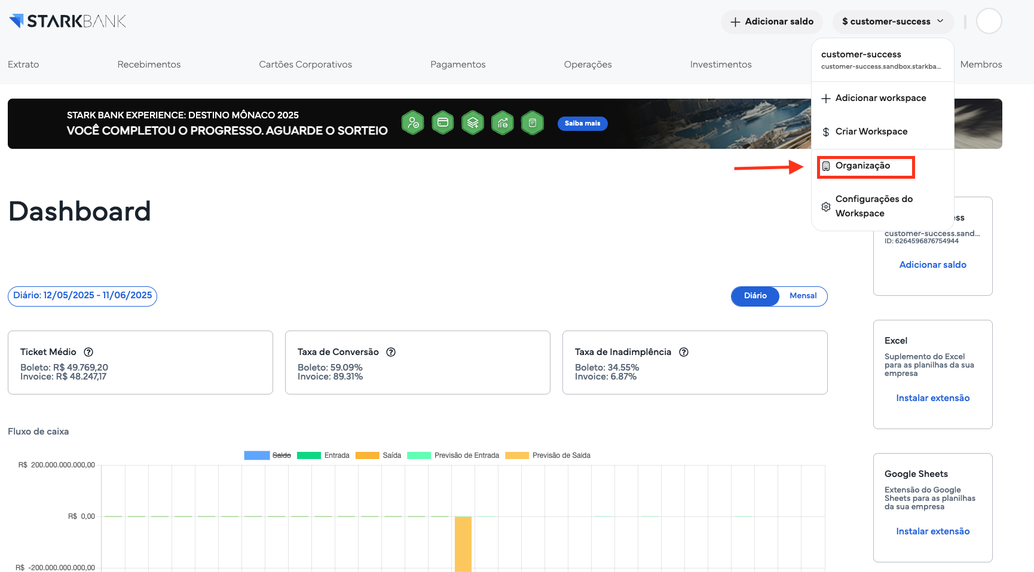Image resolution: width=1034 pixels, height=572 pixels.
Task: Click the gear icon for Configurações do Workspace
Action: pos(826,207)
